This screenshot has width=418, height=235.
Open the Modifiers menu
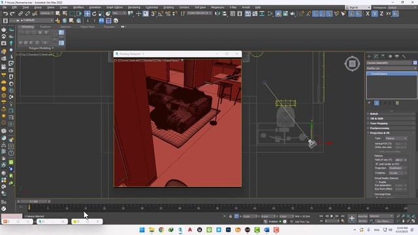point(78,7)
